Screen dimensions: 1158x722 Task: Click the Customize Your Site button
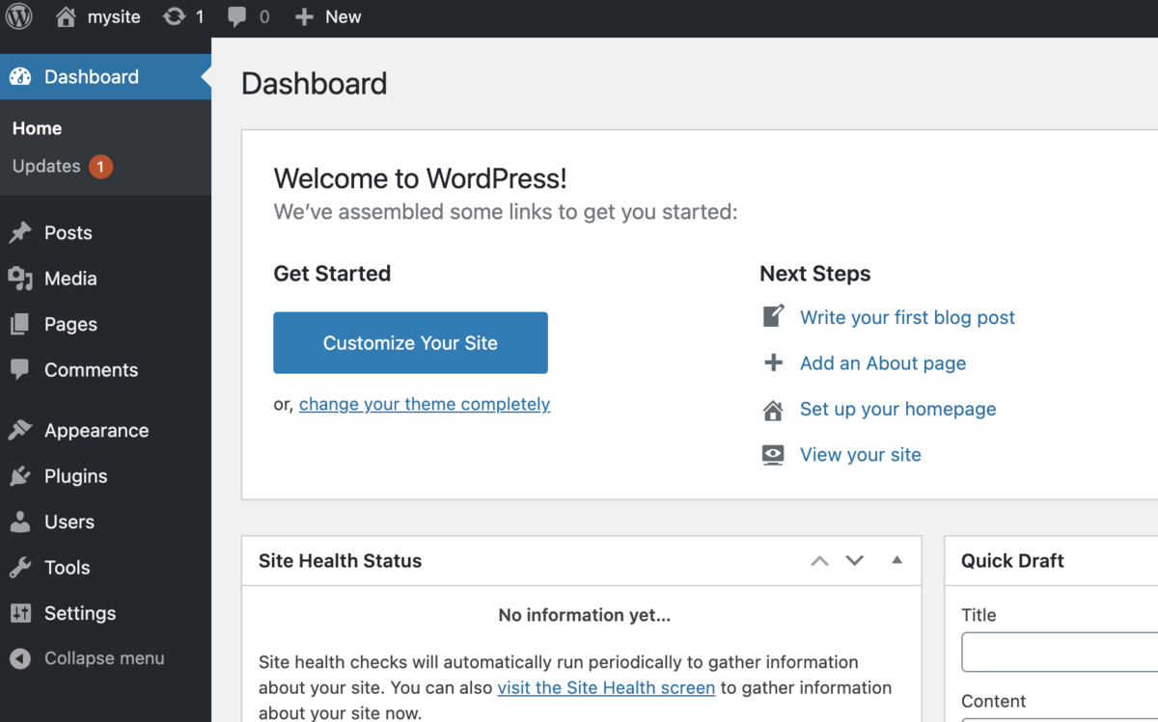tap(410, 342)
